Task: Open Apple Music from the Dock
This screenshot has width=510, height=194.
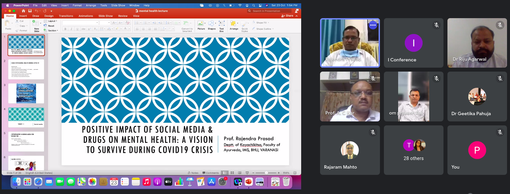Action: pos(146,181)
